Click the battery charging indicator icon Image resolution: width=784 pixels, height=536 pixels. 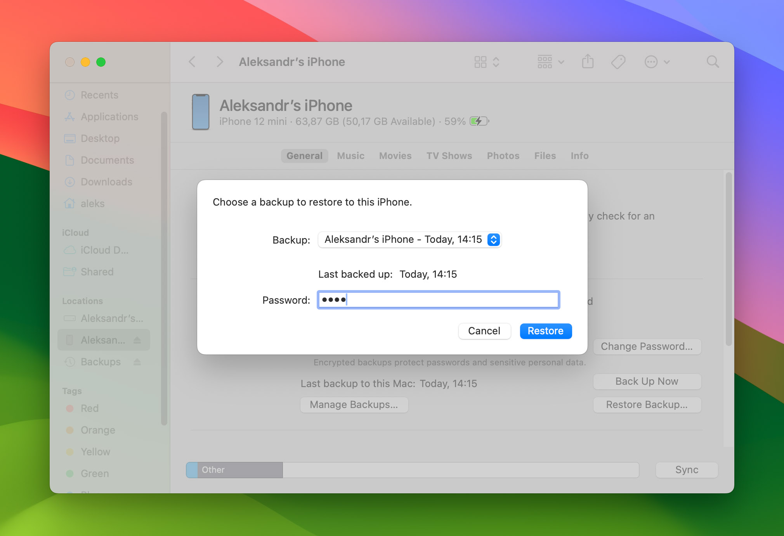point(479,121)
